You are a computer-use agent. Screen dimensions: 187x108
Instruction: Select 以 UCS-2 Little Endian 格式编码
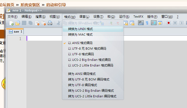point(93,65)
